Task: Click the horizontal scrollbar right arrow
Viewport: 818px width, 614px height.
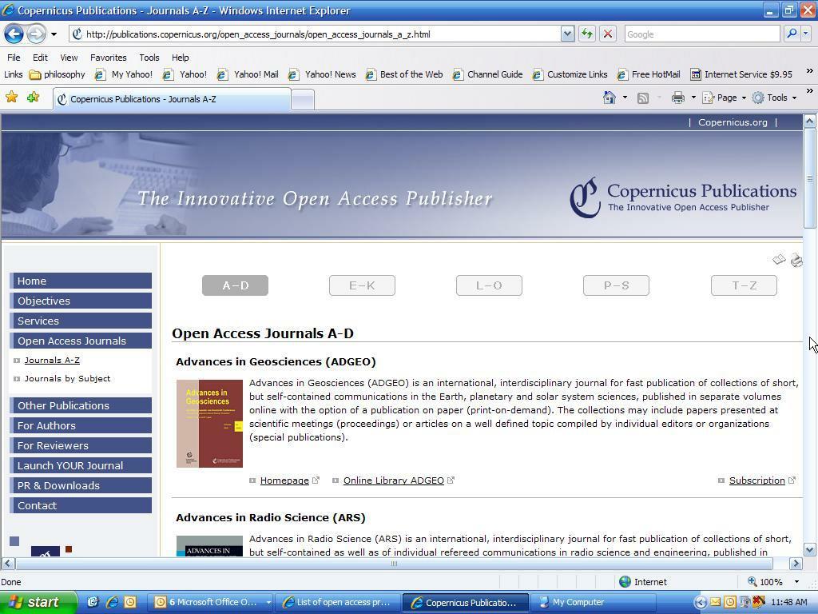Action: coord(796,564)
